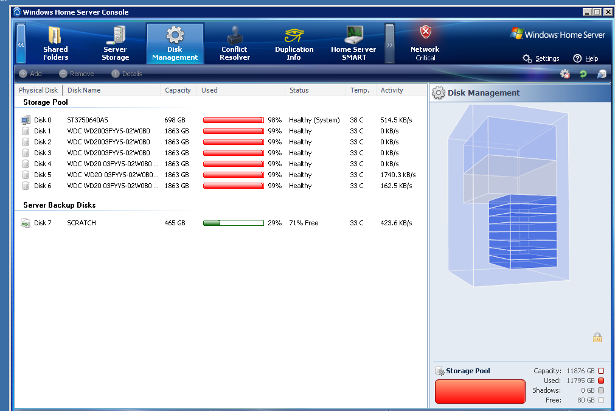The width and height of the screenshot is (615, 411).
Task: Sort by the Temp. column header
Action: coord(361,90)
